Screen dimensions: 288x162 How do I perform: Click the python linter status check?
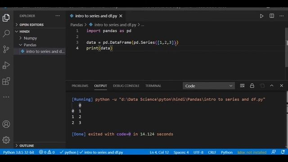68,152
